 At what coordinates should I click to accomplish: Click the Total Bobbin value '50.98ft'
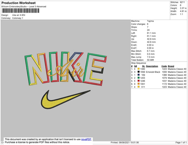point(150,60)
